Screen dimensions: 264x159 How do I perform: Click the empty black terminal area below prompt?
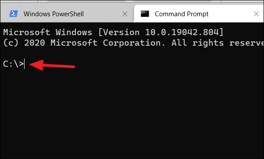(132, 115)
